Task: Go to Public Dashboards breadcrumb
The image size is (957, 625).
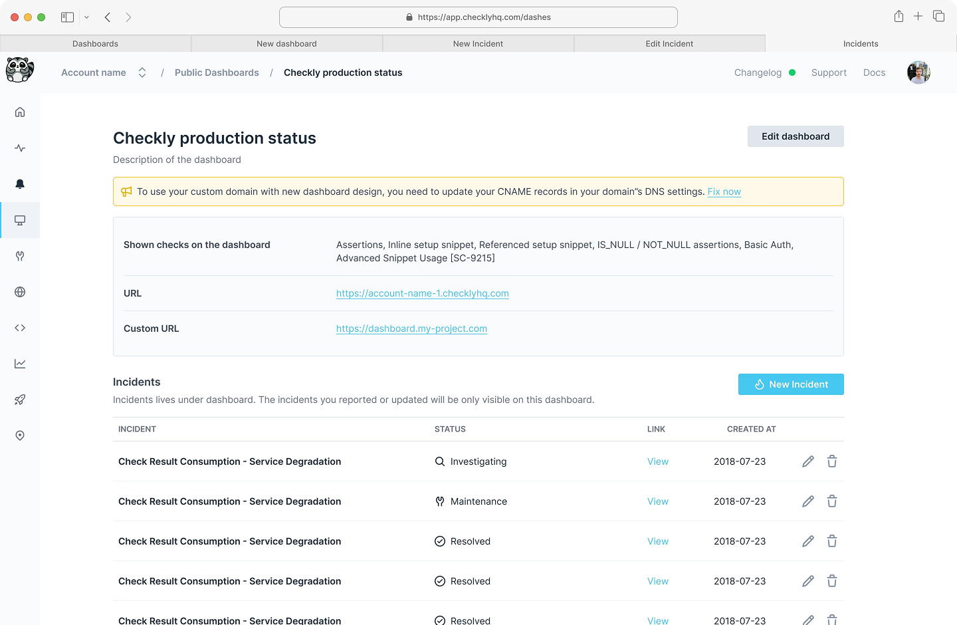Action: pos(217,72)
